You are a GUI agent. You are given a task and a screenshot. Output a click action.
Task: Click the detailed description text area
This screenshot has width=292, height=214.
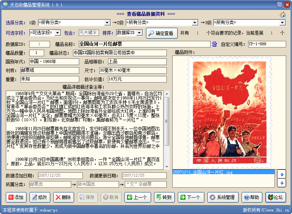[85, 130]
